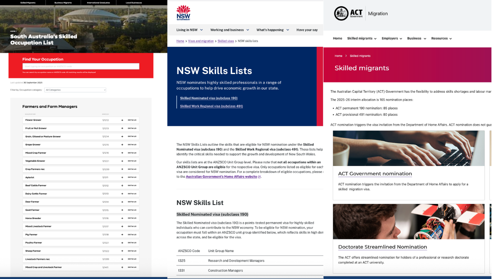496x279 pixels.
Task: Focus the Find Your Occupation search field
Action: pyautogui.click(x=81, y=66)
